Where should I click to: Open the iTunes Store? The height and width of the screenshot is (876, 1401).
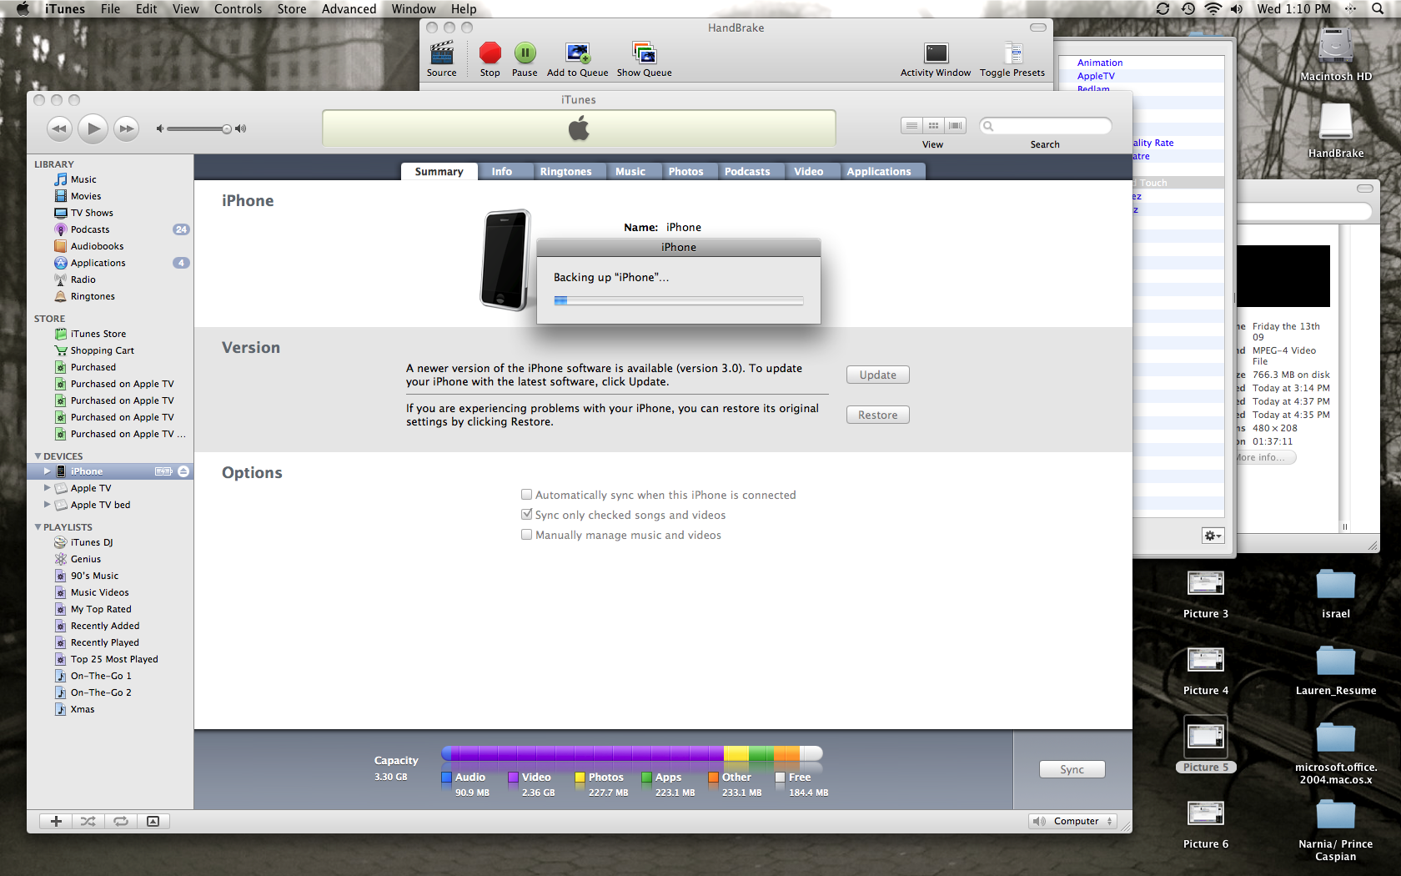[98, 334]
